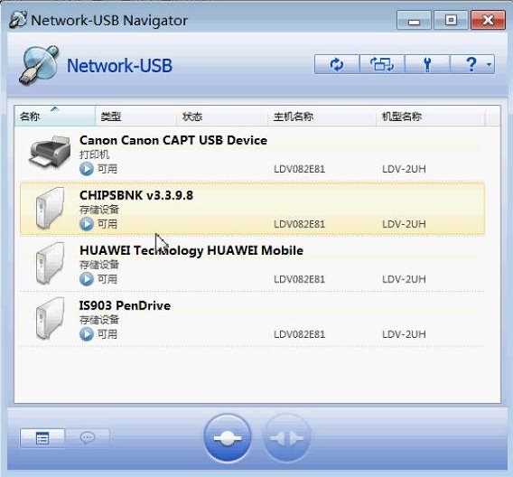Click play icon of CHIPSBNK v3.3.9.8
Screen dimensions: 513x477
click(x=87, y=224)
